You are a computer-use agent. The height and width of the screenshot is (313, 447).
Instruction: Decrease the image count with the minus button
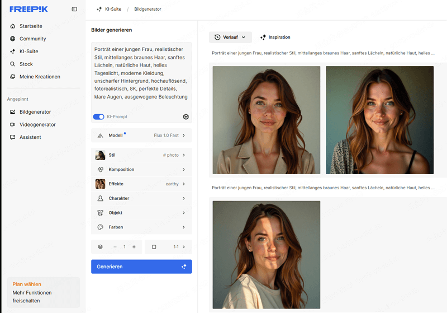[115, 247]
